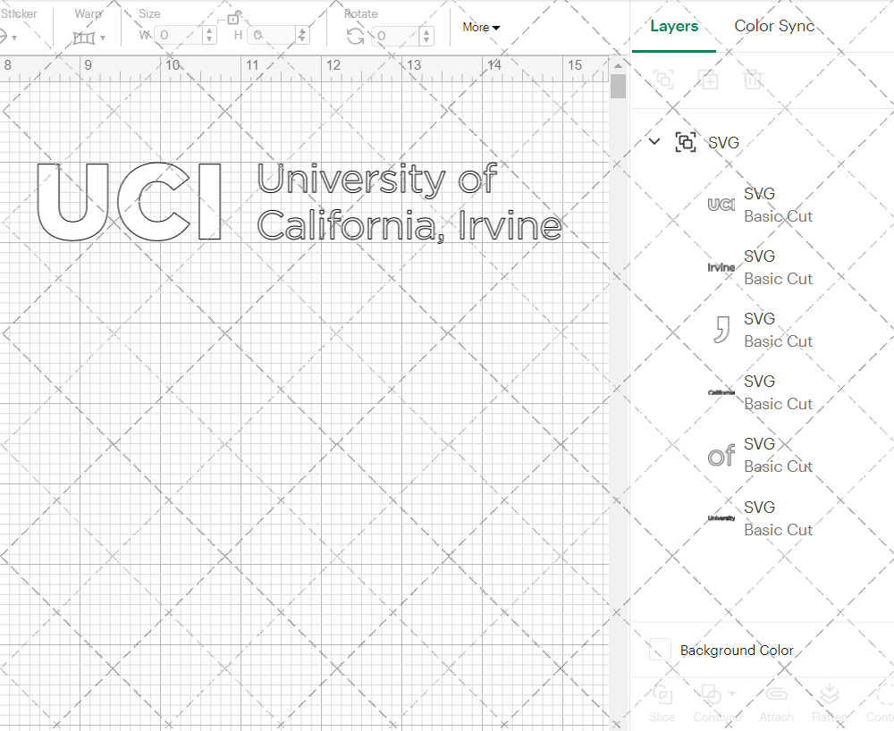Click Basic Cut on the UCI layer
The height and width of the screenshot is (731, 894).
click(x=778, y=216)
